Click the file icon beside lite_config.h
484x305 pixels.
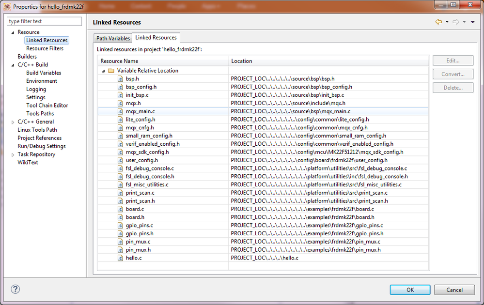point(120,120)
